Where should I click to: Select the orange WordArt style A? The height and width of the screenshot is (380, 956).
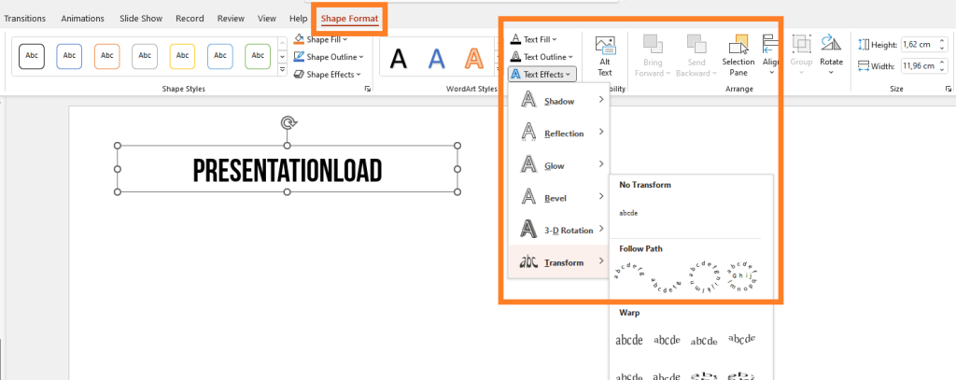coord(474,58)
